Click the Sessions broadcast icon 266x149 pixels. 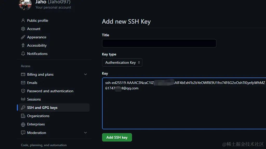[x=23, y=99]
